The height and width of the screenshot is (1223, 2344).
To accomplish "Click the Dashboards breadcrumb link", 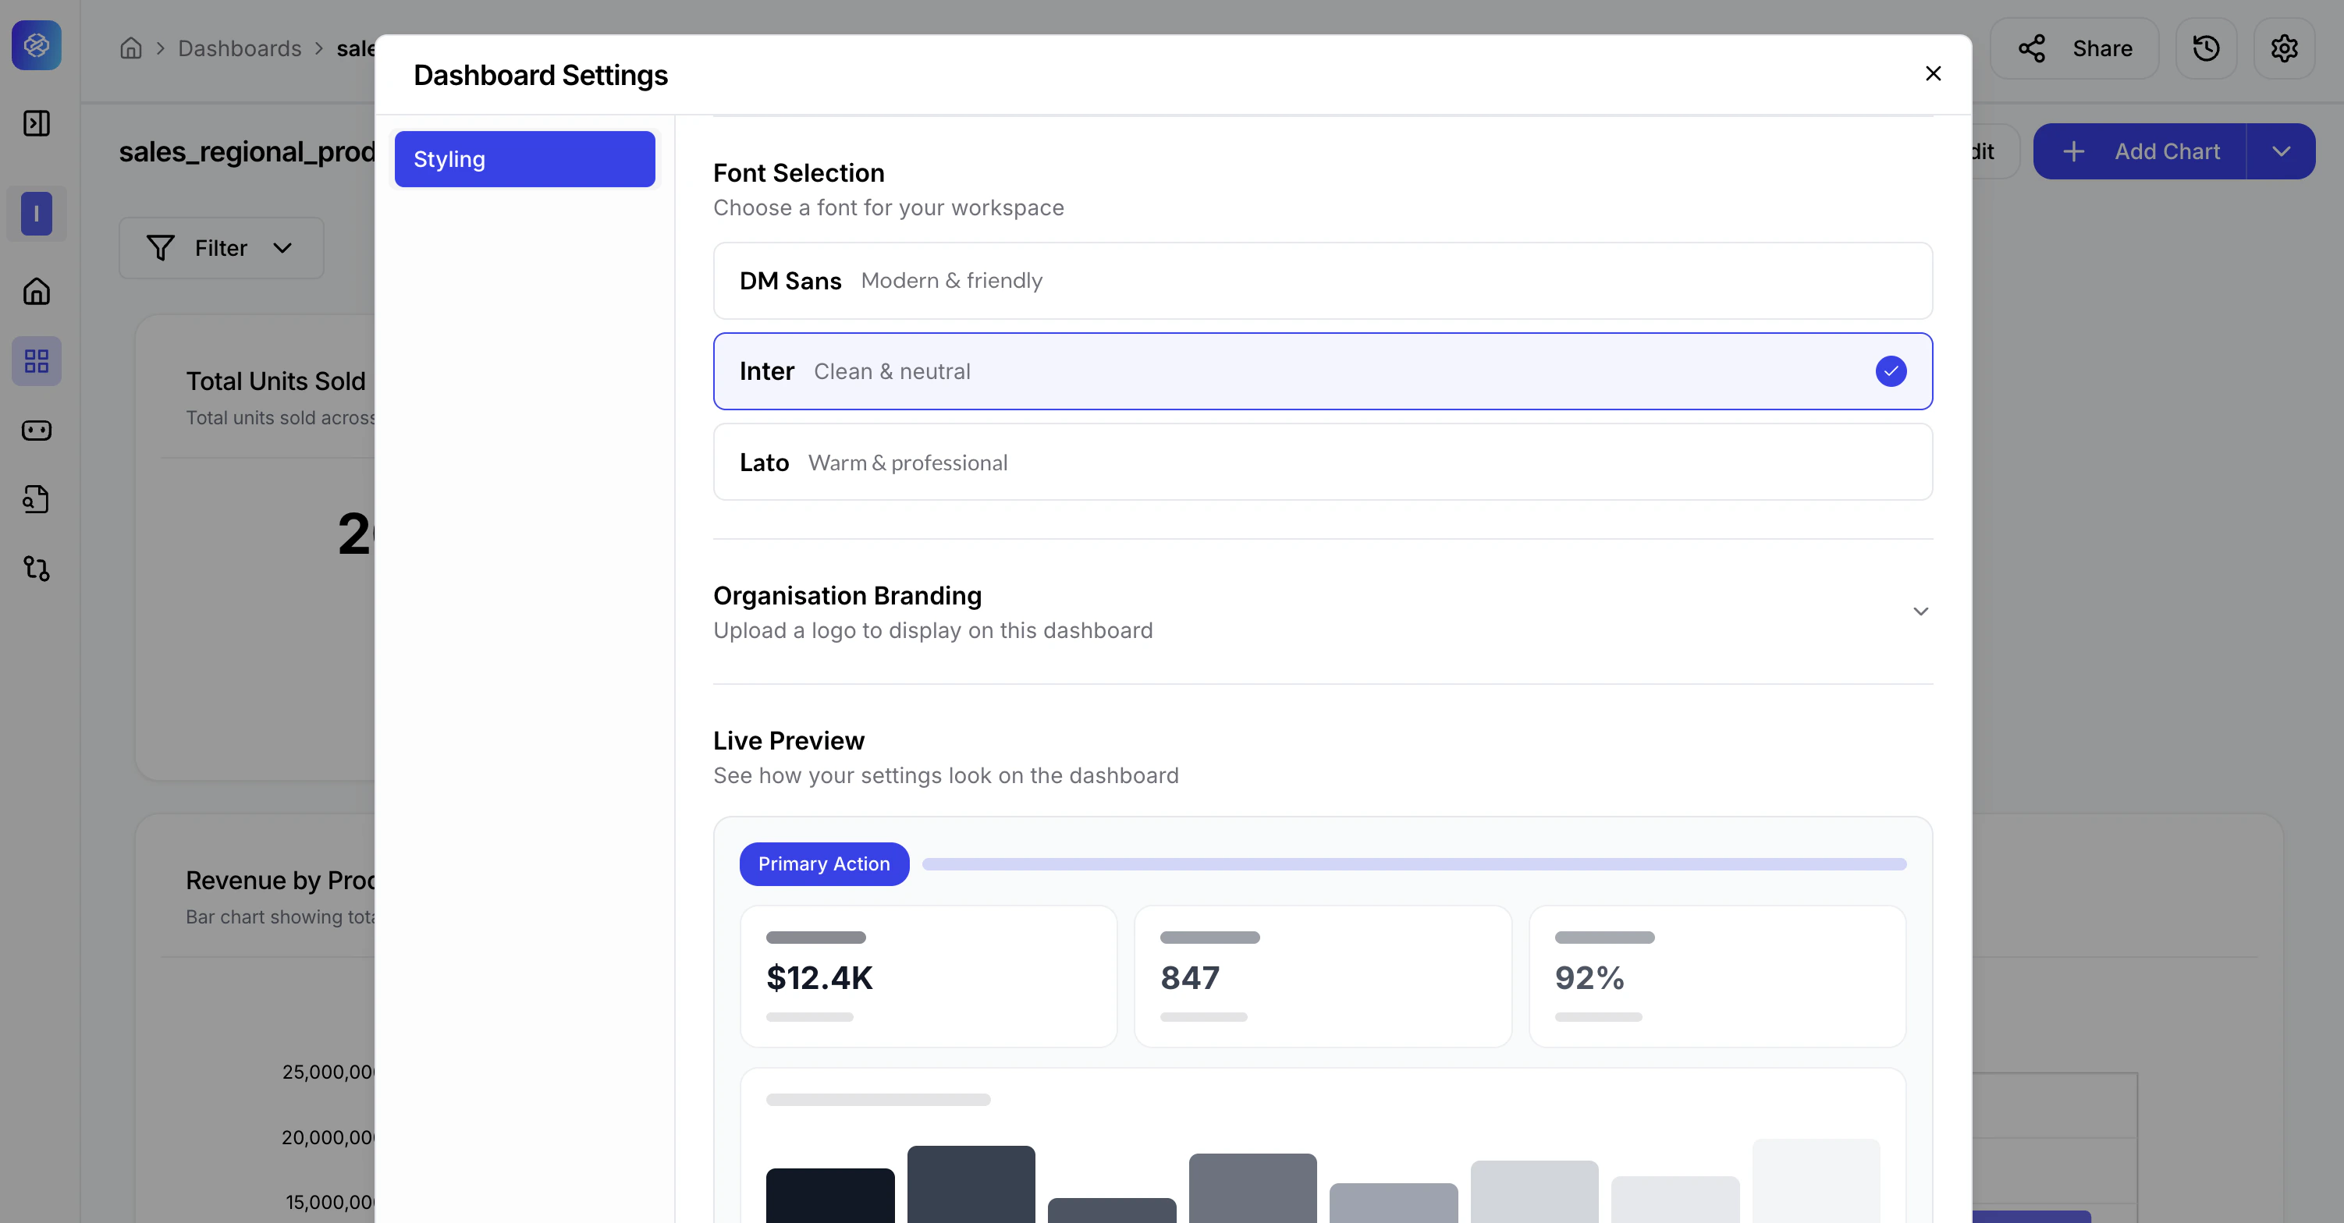I will [x=240, y=48].
